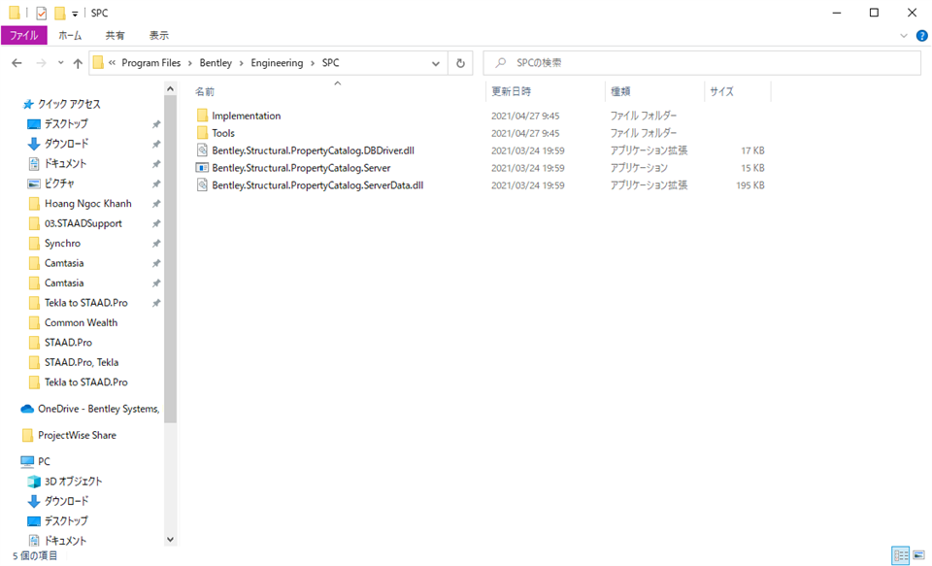Click the 3D オブジェクト cube icon
This screenshot has width=932, height=566.
point(34,481)
